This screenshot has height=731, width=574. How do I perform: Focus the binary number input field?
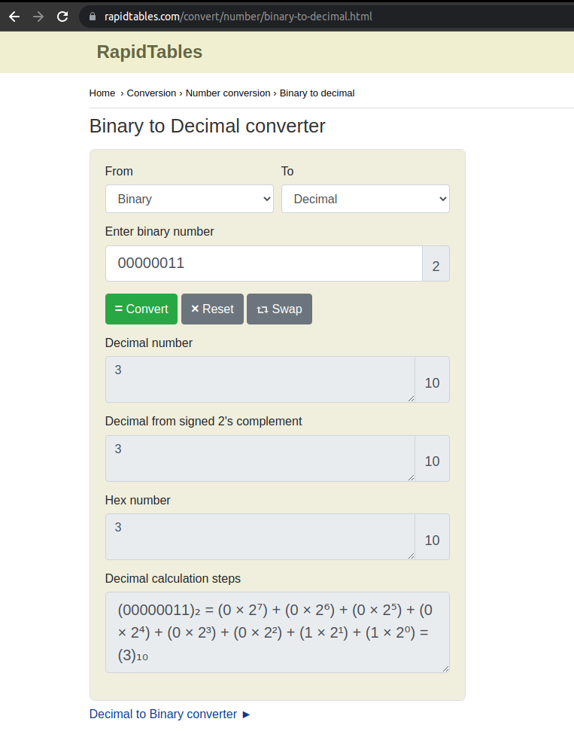click(263, 263)
